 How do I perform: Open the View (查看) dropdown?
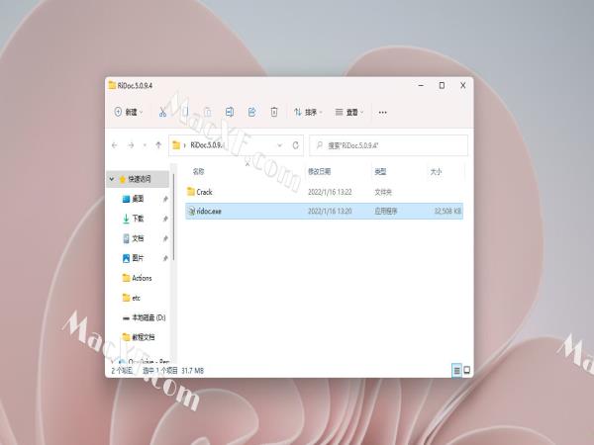(x=348, y=112)
